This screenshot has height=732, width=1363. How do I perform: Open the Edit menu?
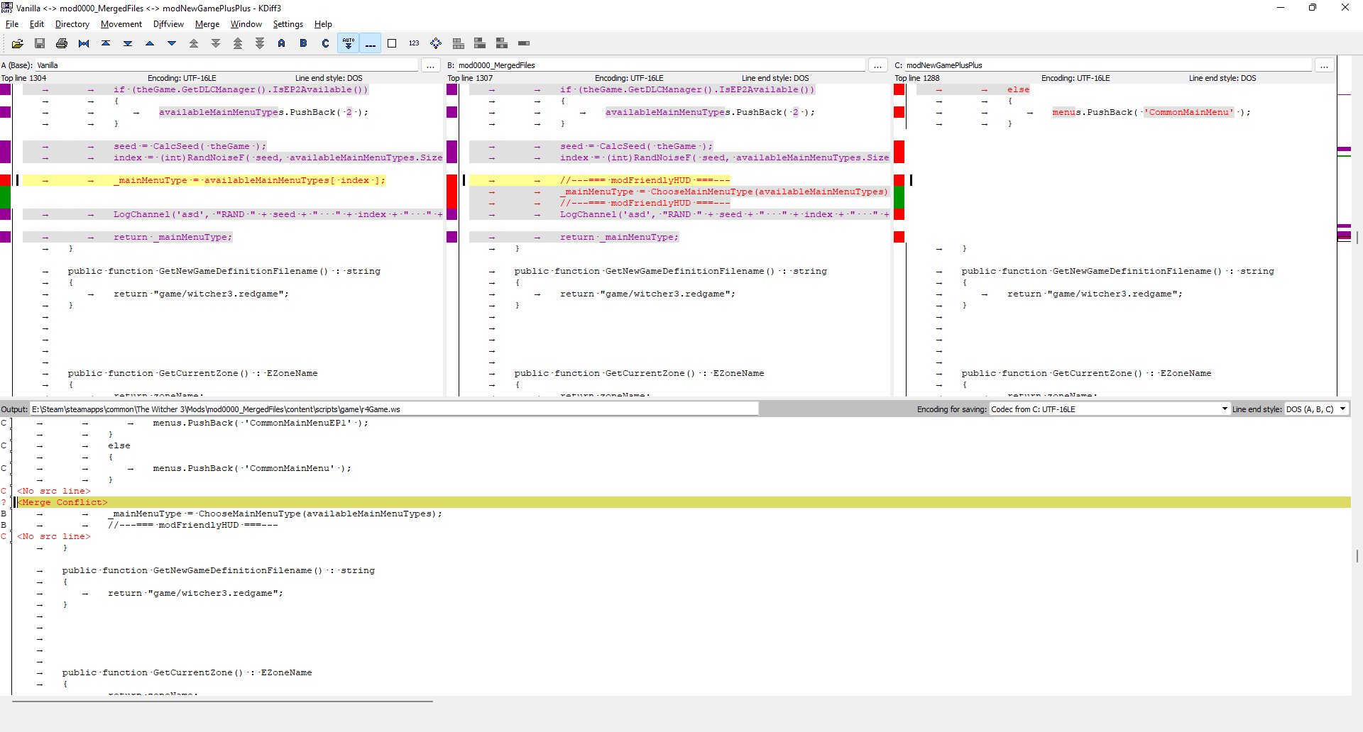coord(37,24)
